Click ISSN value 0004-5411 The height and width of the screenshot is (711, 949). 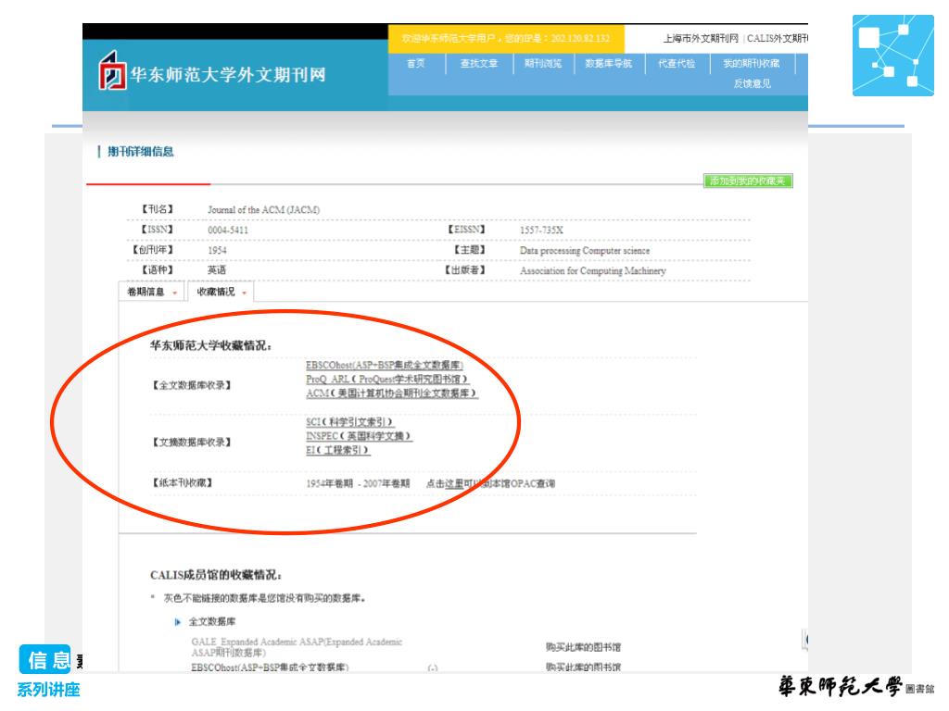(228, 231)
